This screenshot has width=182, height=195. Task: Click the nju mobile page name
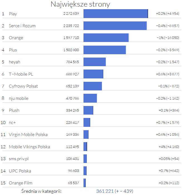18,98
